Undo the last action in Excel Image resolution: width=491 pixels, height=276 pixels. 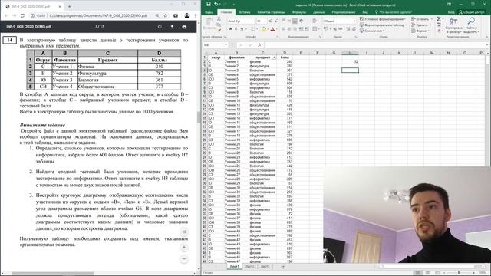pos(216,5)
